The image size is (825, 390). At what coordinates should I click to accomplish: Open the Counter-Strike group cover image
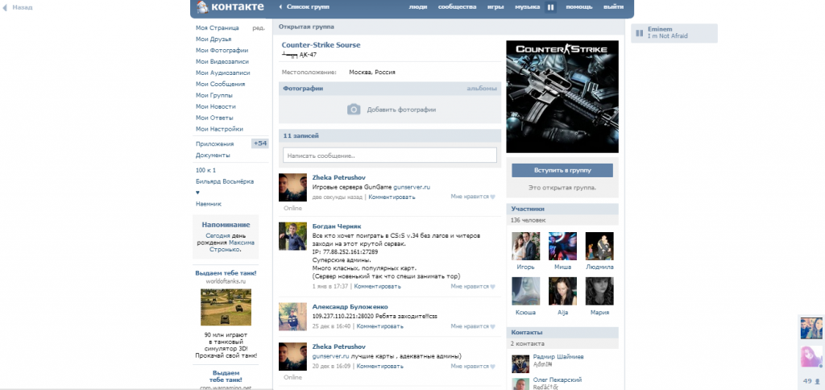tap(562, 96)
